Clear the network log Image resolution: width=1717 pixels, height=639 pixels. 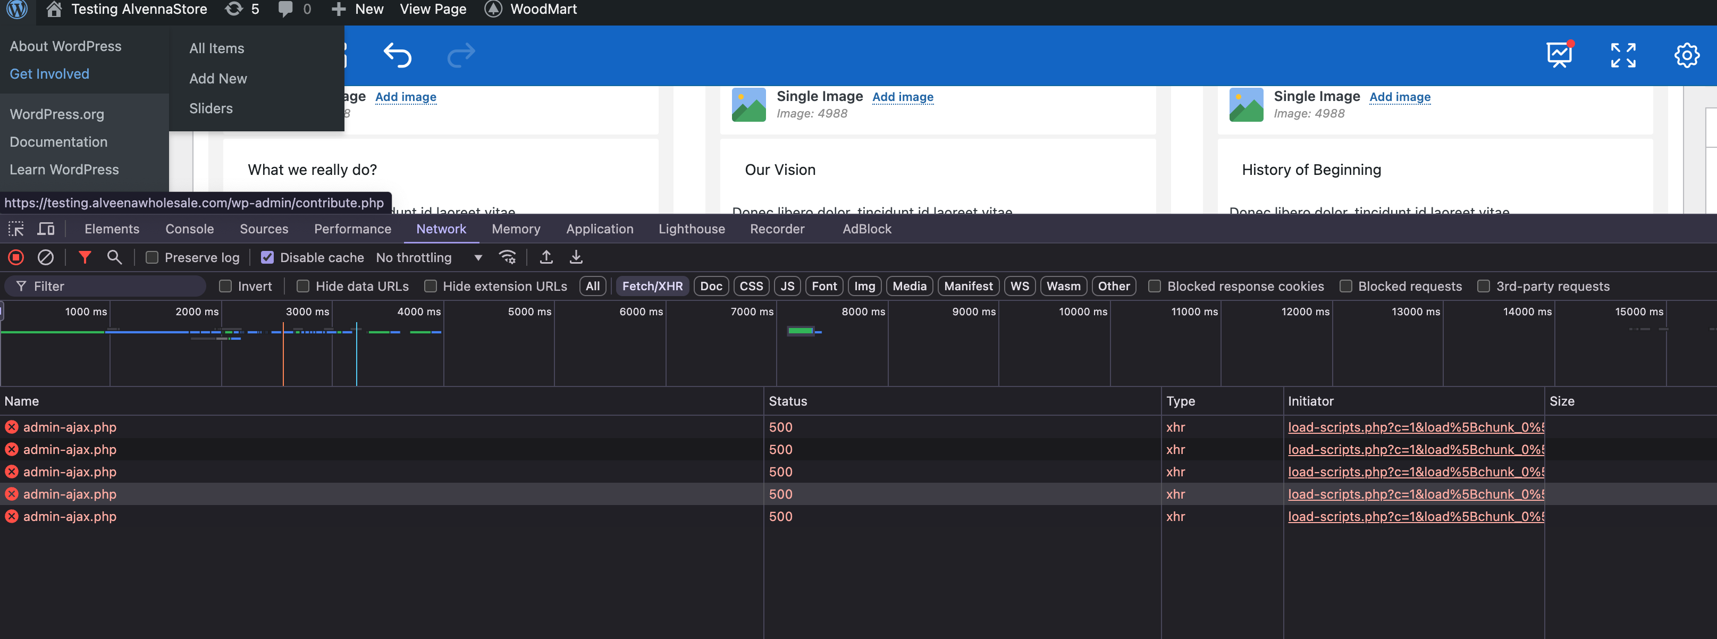(x=45, y=257)
